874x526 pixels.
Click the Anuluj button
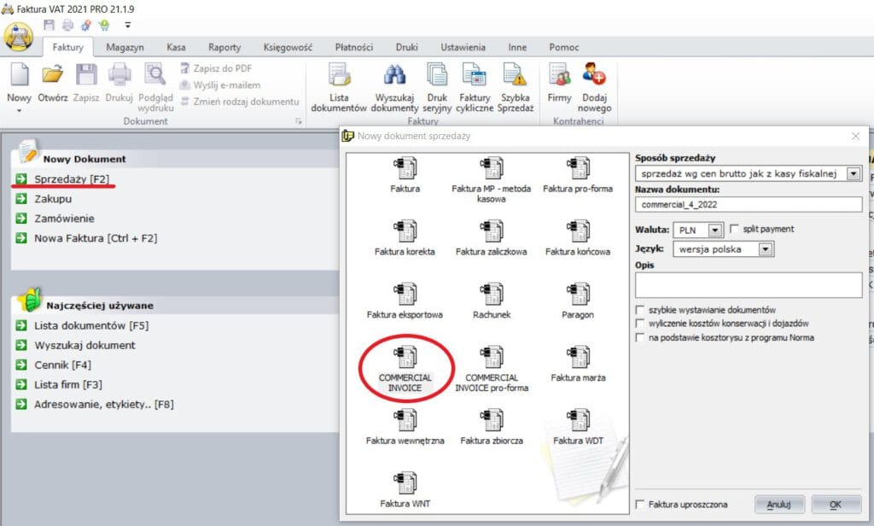coord(778,505)
